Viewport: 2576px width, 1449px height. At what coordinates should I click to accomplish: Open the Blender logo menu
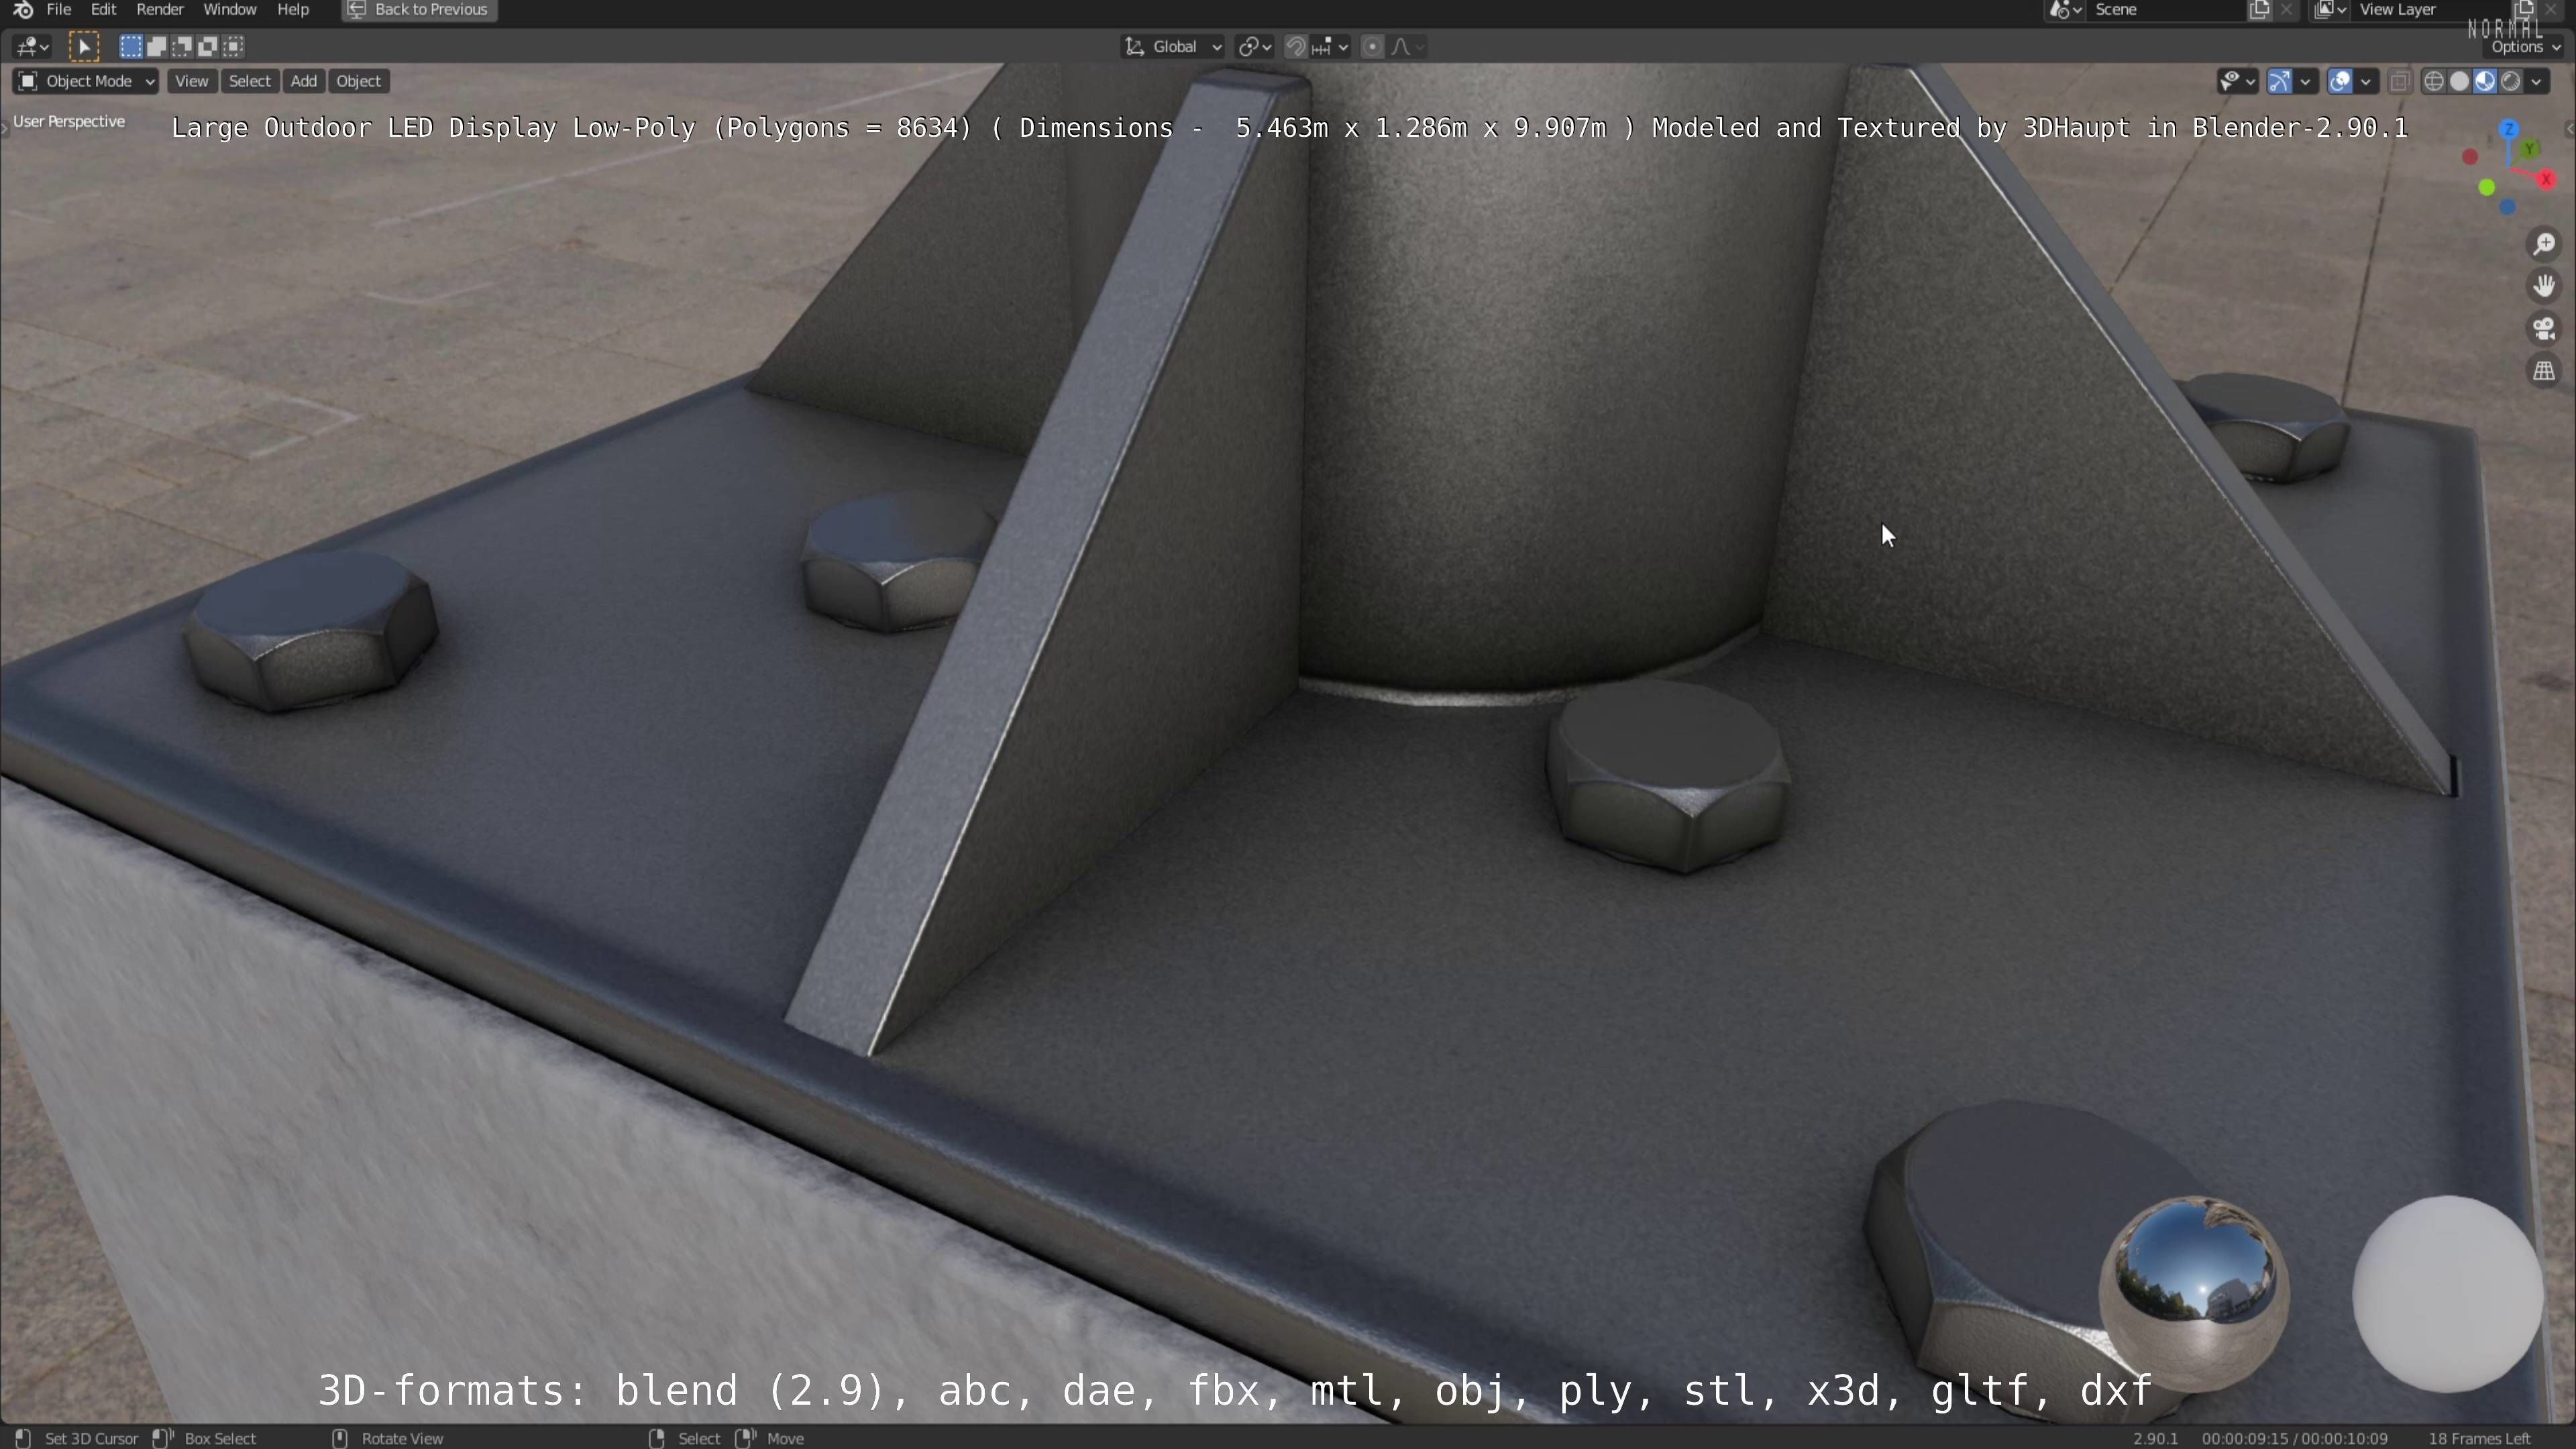click(23, 10)
